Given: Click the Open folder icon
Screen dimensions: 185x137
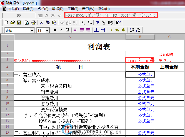Looking at the screenshot, I should click(x=12, y=23).
